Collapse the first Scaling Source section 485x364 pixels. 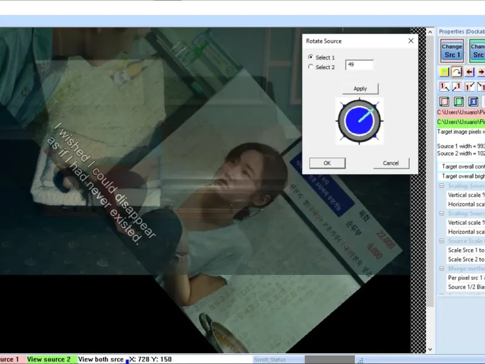tap(441, 186)
